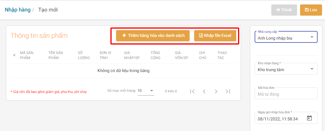
Task: Click Nhập file Excel button
Action: tap(215, 36)
